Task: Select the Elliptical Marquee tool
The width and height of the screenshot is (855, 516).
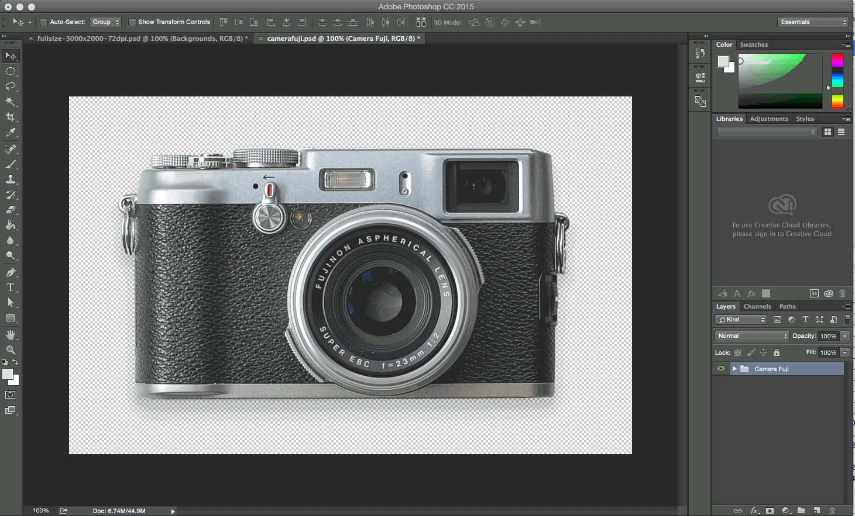Action: (x=11, y=71)
